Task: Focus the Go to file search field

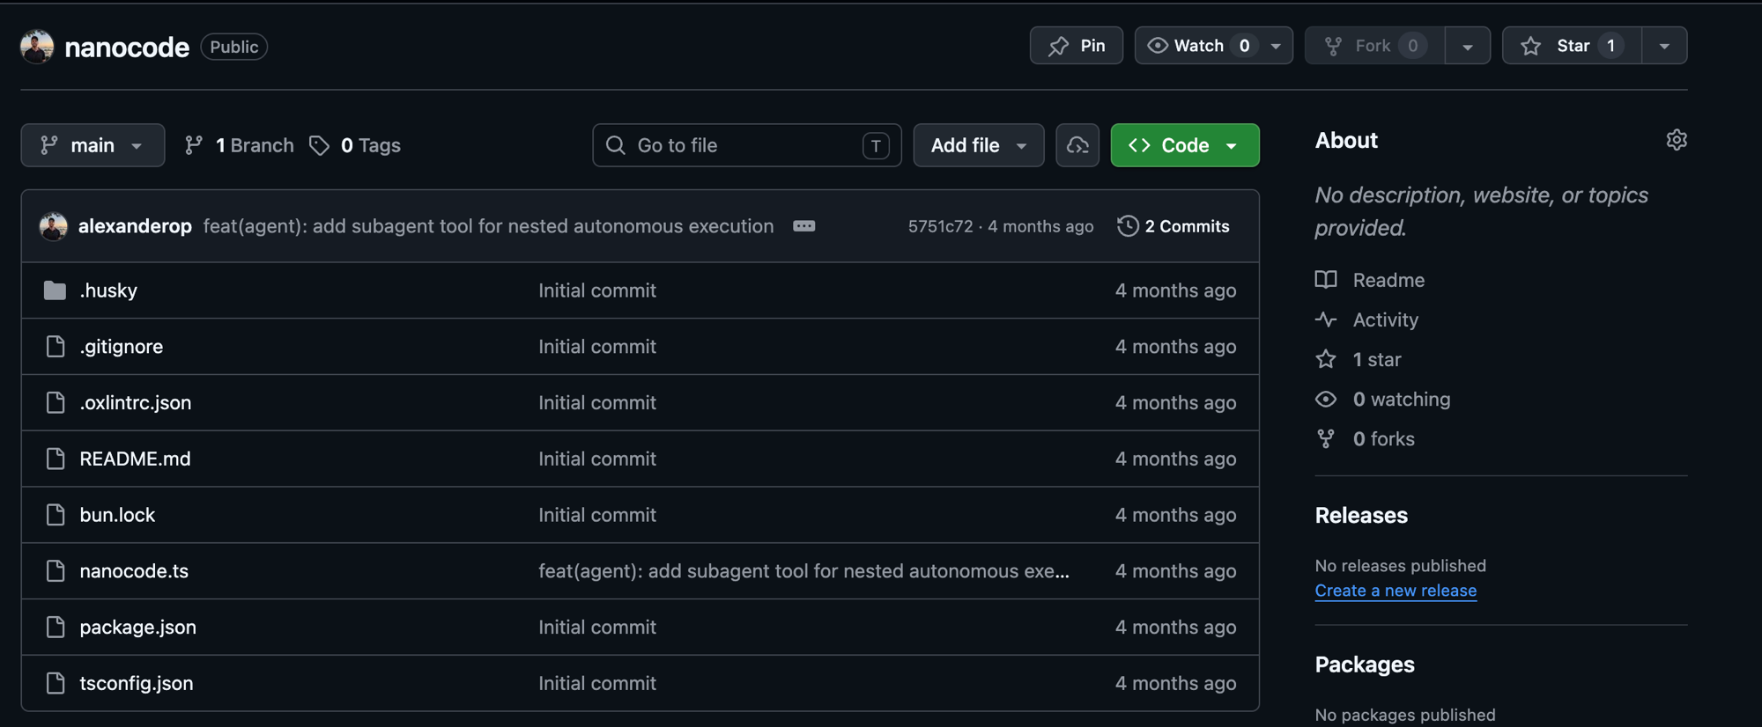Action: tap(747, 145)
